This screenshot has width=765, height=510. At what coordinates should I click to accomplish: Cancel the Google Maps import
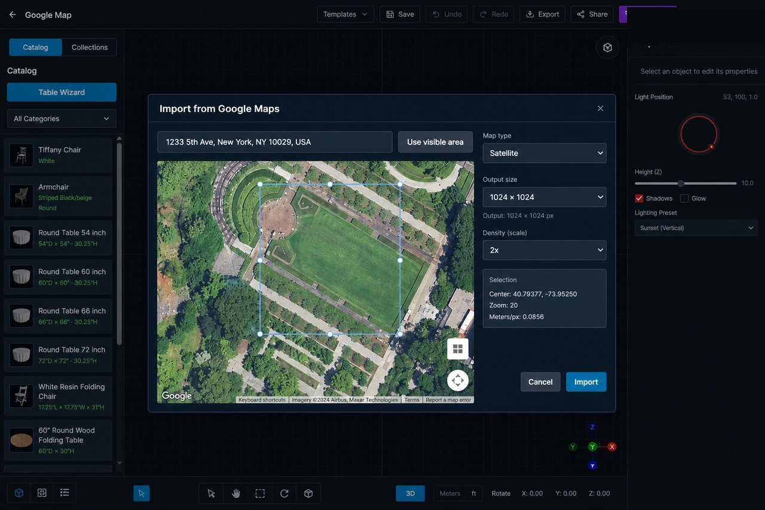click(x=540, y=382)
